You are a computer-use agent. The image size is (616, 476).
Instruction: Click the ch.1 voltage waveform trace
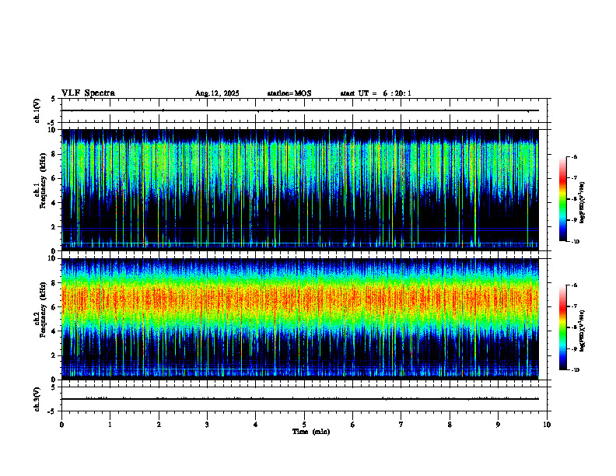300,110
